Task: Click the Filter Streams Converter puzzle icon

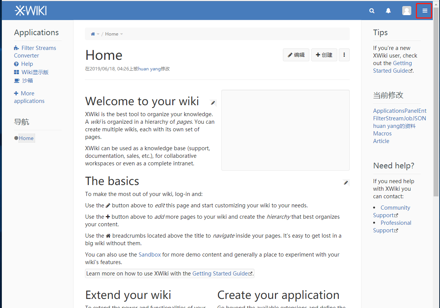Action: pyautogui.click(x=17, y=48)
